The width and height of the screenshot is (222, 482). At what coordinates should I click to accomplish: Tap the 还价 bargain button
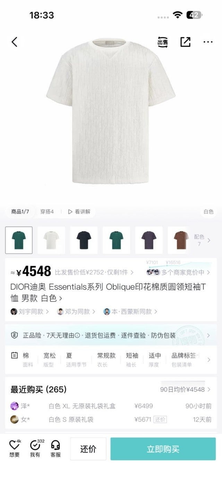[88, 449]
